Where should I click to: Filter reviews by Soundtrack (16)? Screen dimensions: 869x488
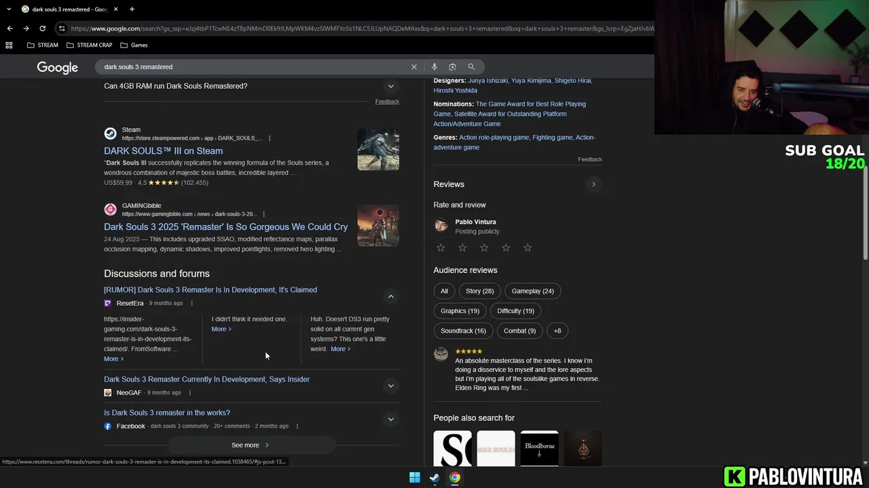click(x=463, y=331)
